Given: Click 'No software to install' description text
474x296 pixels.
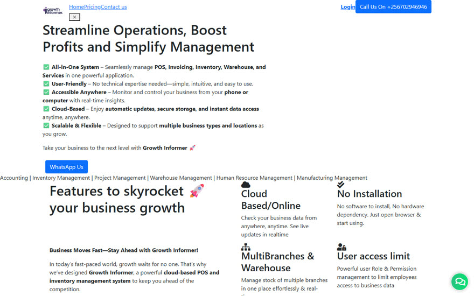Looking at the screenshot, I should coord(380,214).
